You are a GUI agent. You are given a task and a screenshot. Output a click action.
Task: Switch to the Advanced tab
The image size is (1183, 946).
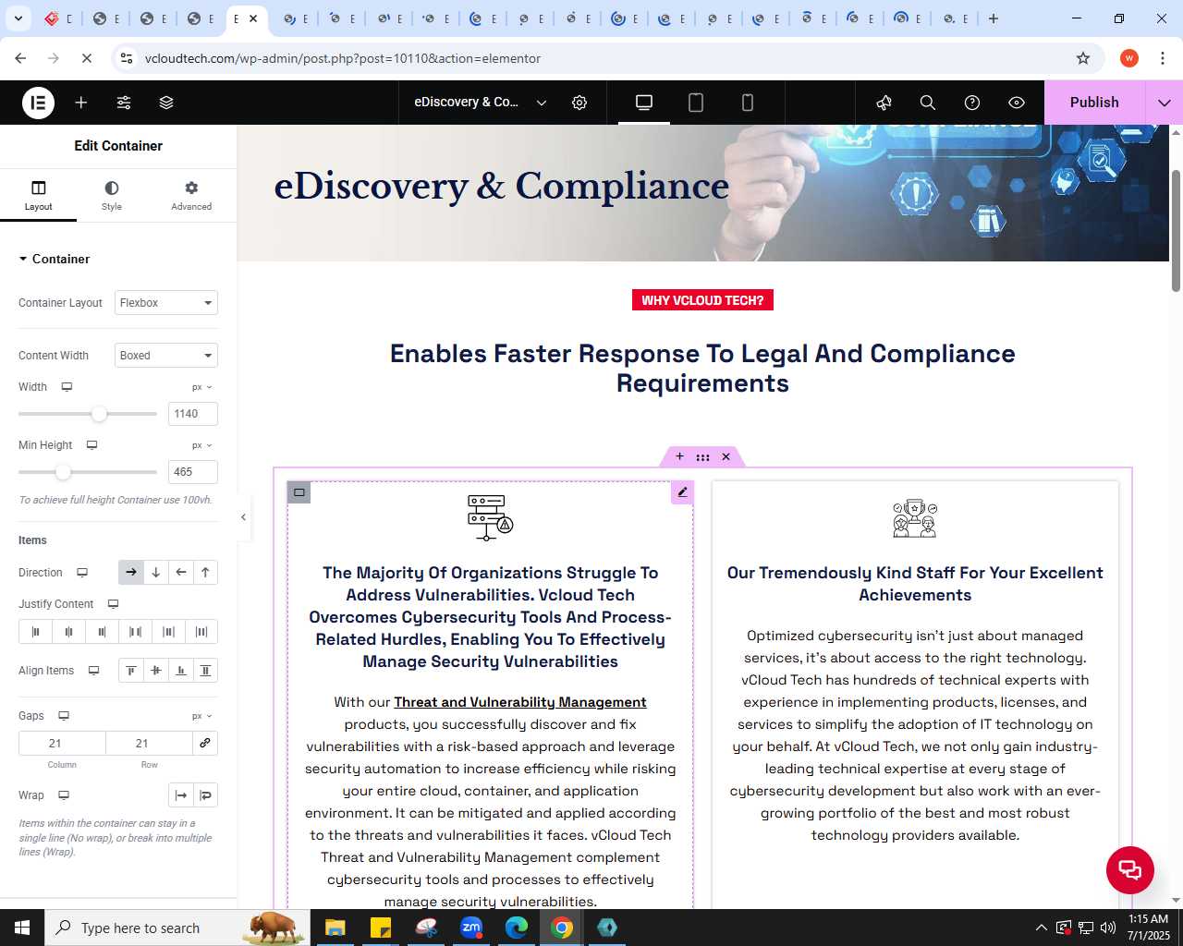pos(191,196)
